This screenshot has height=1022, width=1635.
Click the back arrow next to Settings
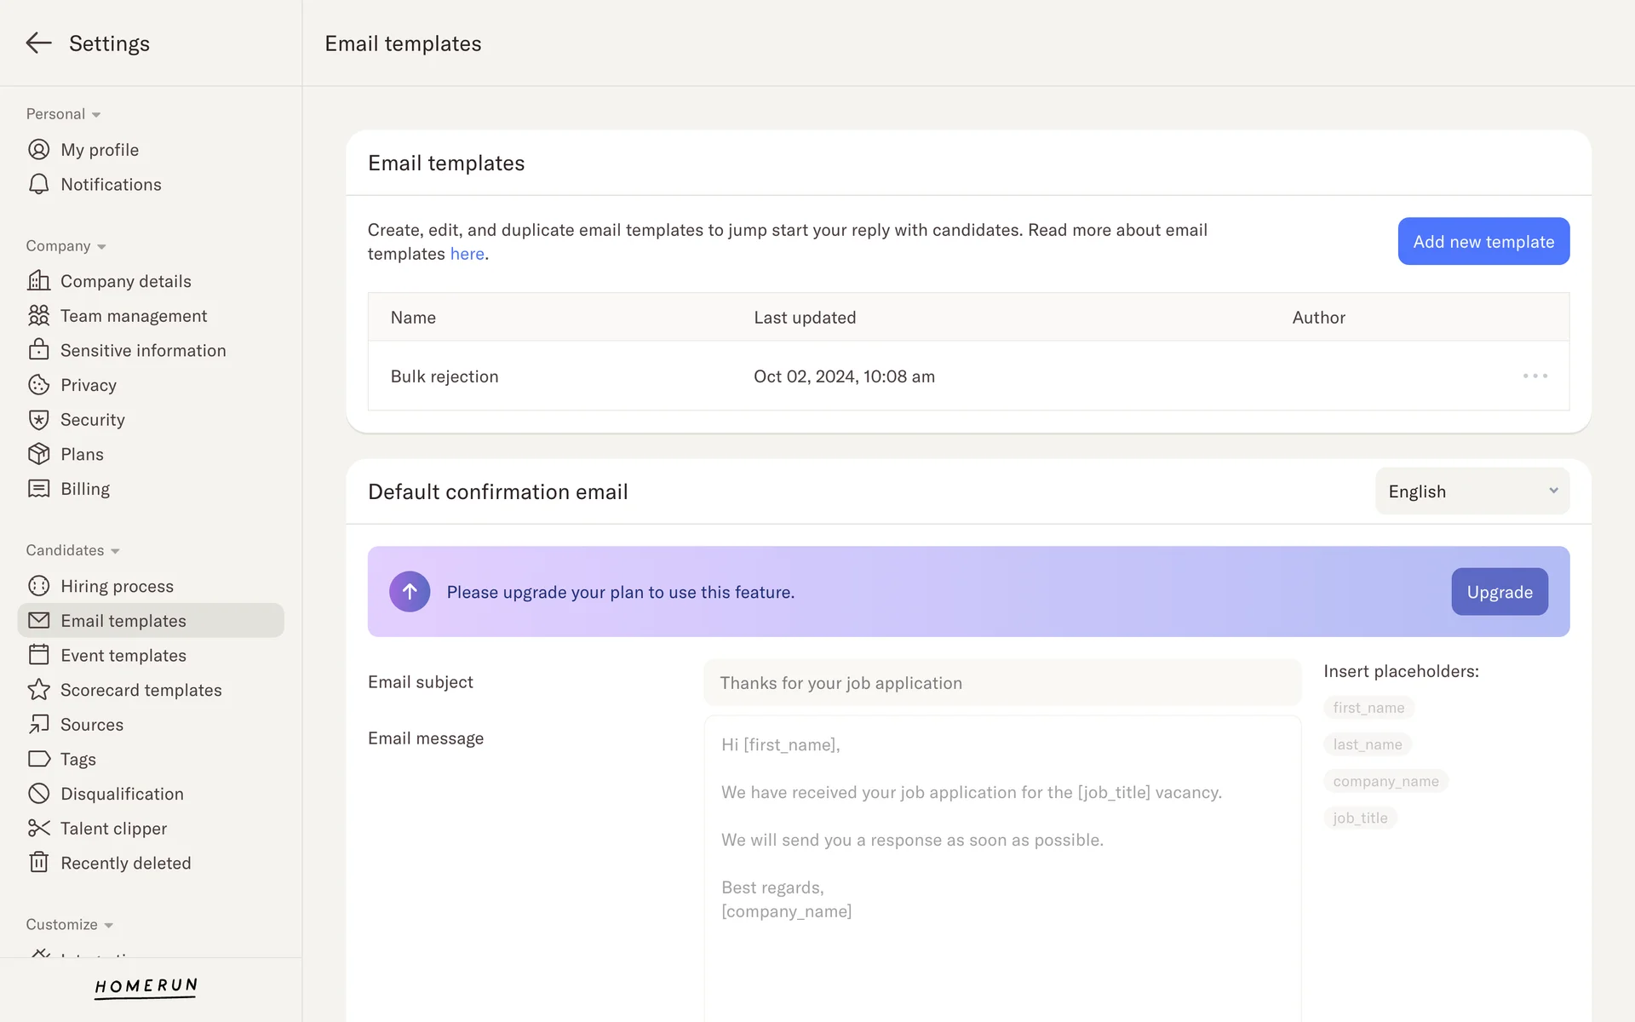[x=38, y=43]
